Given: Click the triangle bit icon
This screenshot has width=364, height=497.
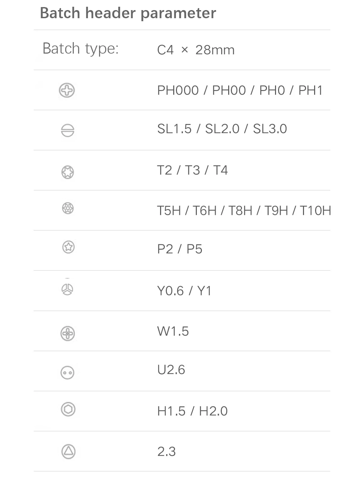Looking at the screenshot, I should 68,452.
